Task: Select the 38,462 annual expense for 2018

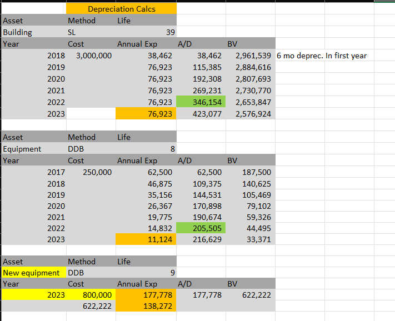Action: (146, 56)
